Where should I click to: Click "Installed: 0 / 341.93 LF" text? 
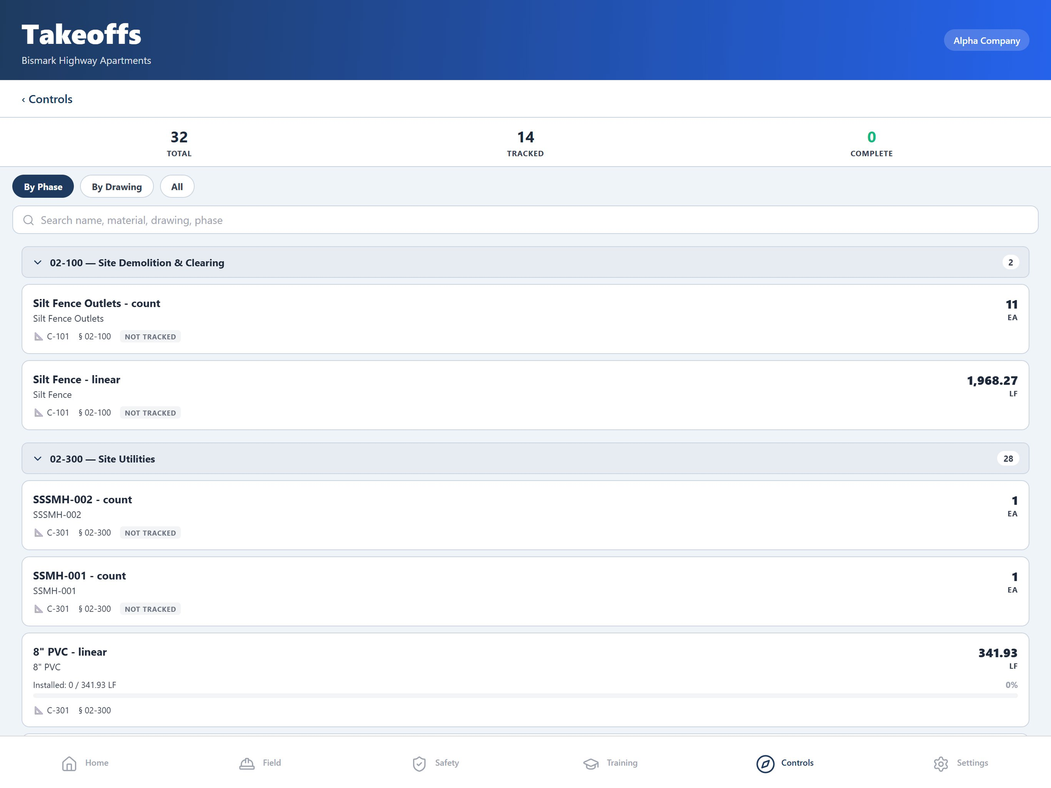tap(74, 685)
